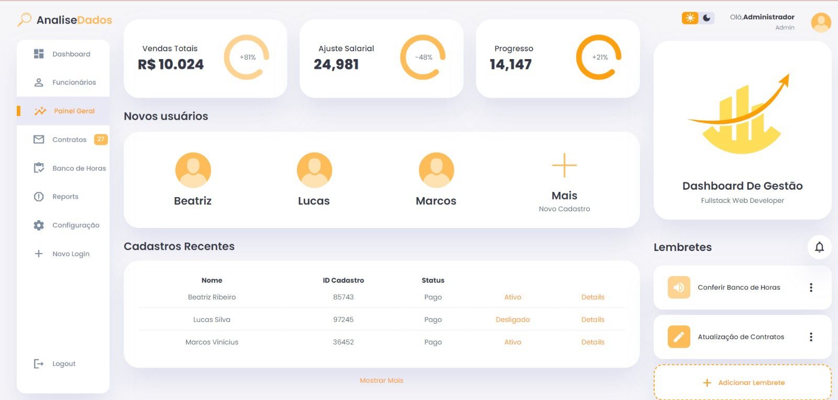The width and height of the screenshot is (838, 400).
Task: Click the Dashboard grid icon in sidebar
Action: [x=39, y=54]
